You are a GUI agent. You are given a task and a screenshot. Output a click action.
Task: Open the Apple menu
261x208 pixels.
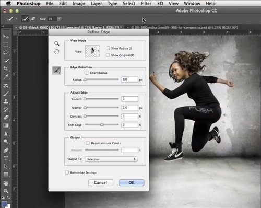point(8,3)
